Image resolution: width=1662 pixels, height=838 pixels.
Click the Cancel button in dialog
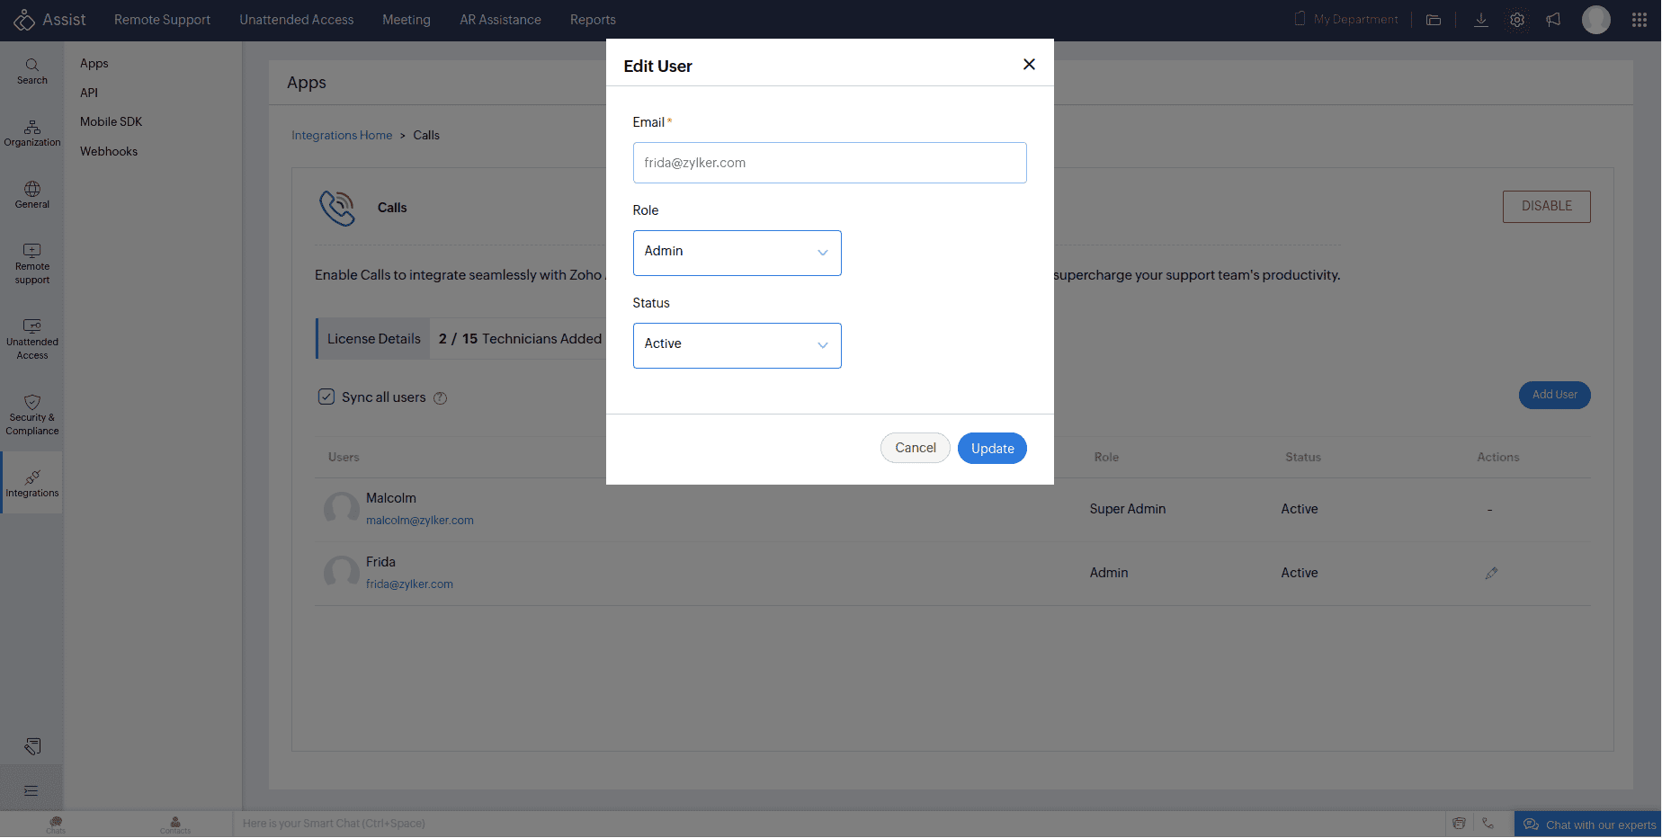point(915,448)
